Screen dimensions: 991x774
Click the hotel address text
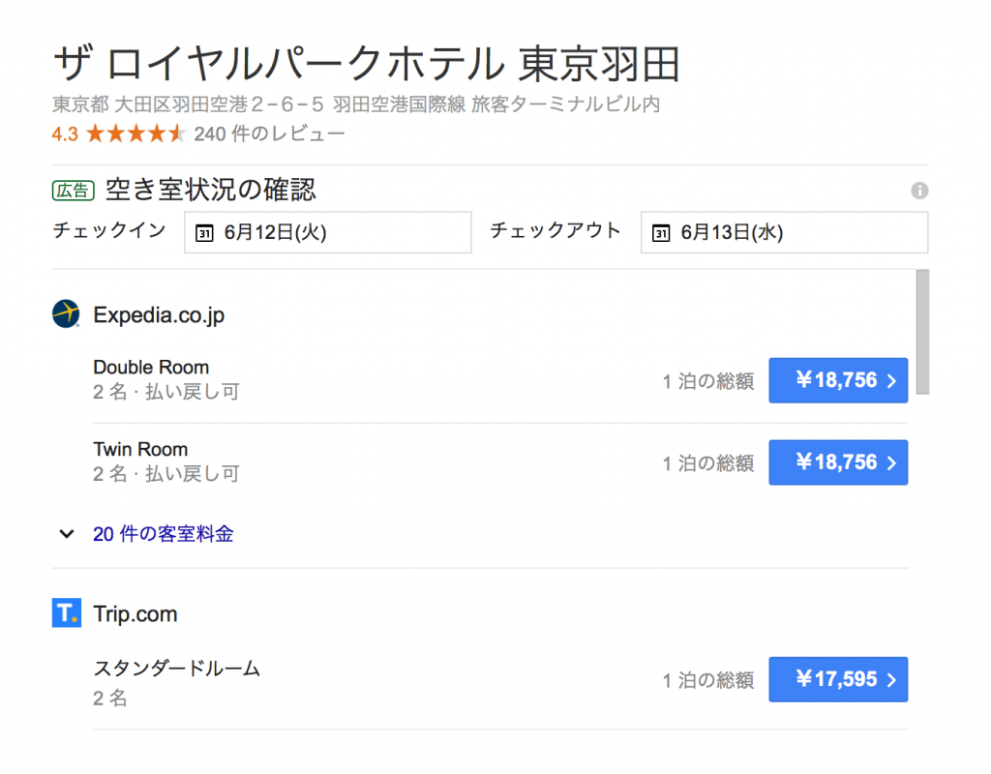click(356, 104)
